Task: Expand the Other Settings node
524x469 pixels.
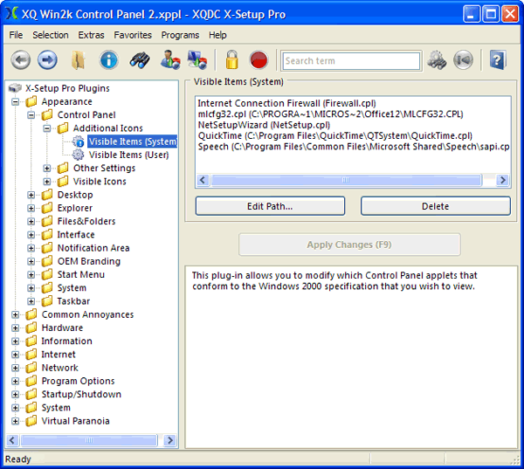Action: [47, 169]
